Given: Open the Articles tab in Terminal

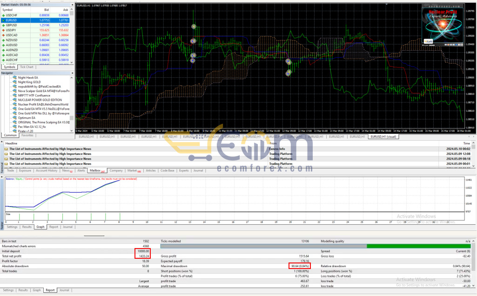Looking at the screenshot, I should point(151,171).
